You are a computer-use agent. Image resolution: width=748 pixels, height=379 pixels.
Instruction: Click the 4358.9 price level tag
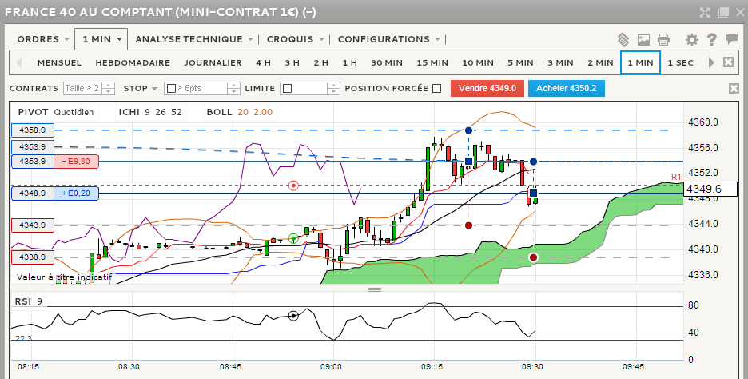(33, 130)
